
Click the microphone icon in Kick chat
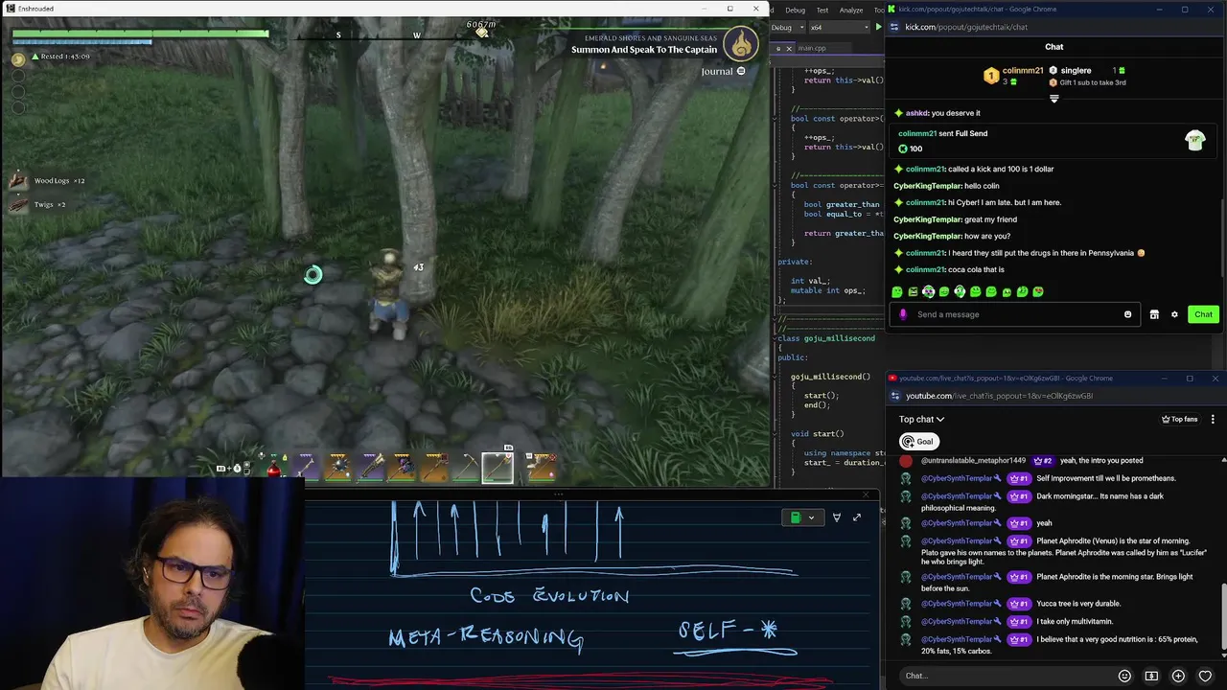click(903, 314)
